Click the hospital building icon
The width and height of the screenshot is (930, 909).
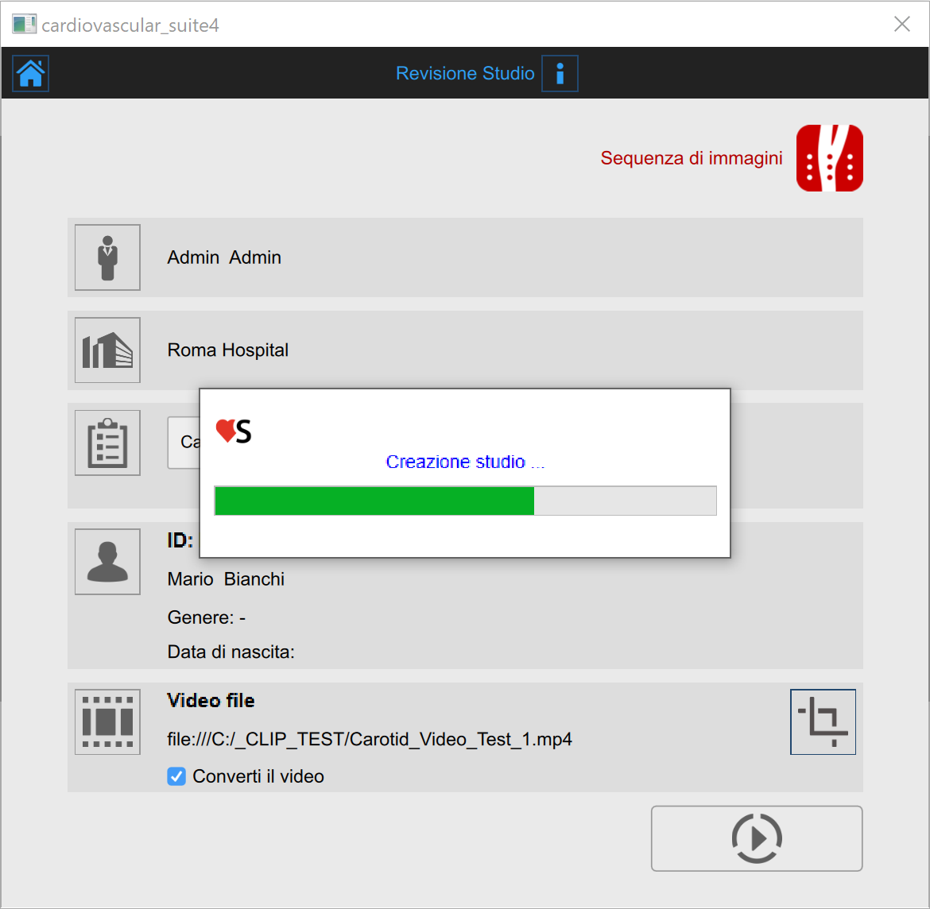click(107, 350)
